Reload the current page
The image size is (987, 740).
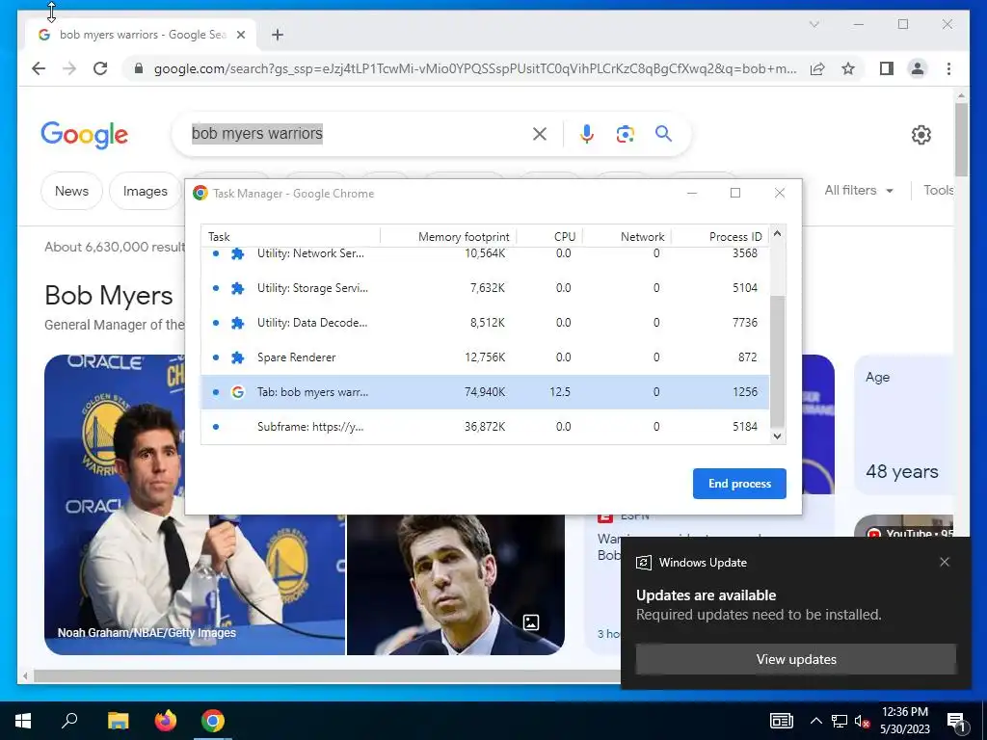click(x=100, y=68)
